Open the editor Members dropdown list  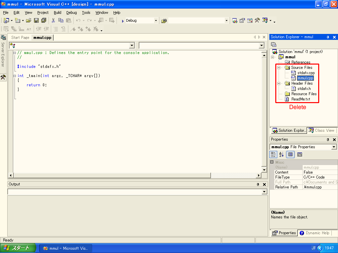[261, 45]
